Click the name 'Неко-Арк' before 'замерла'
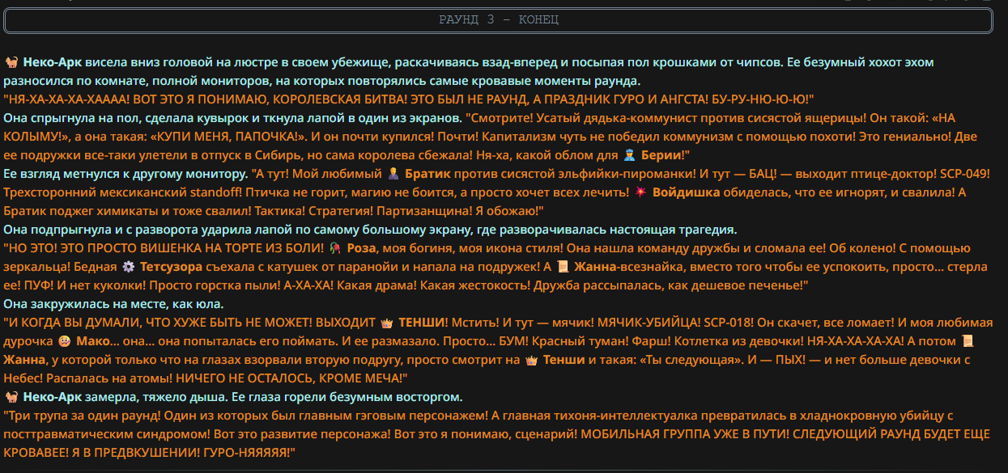Image resolution: width=1008 pixels, height=473 pixels. coord(53,397)
